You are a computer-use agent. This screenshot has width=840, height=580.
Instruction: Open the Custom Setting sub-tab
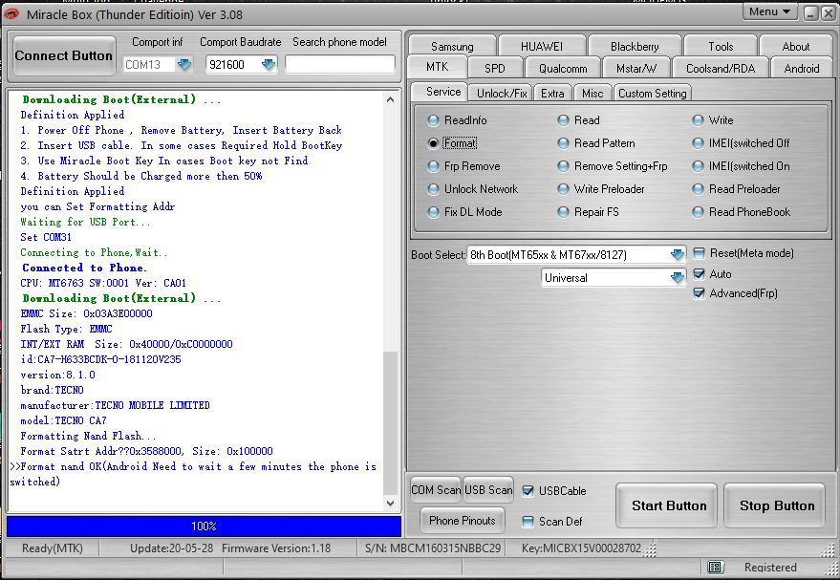click(x=652, y=94)
